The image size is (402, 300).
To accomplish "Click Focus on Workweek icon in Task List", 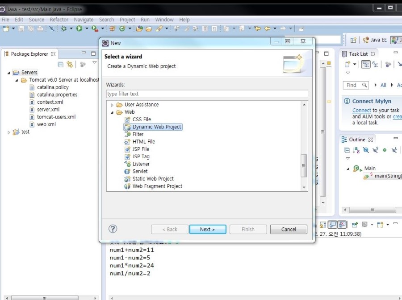I will 388,65.
